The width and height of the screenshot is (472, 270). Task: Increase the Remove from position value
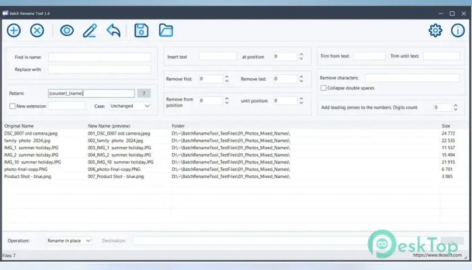tap(227, 99)
